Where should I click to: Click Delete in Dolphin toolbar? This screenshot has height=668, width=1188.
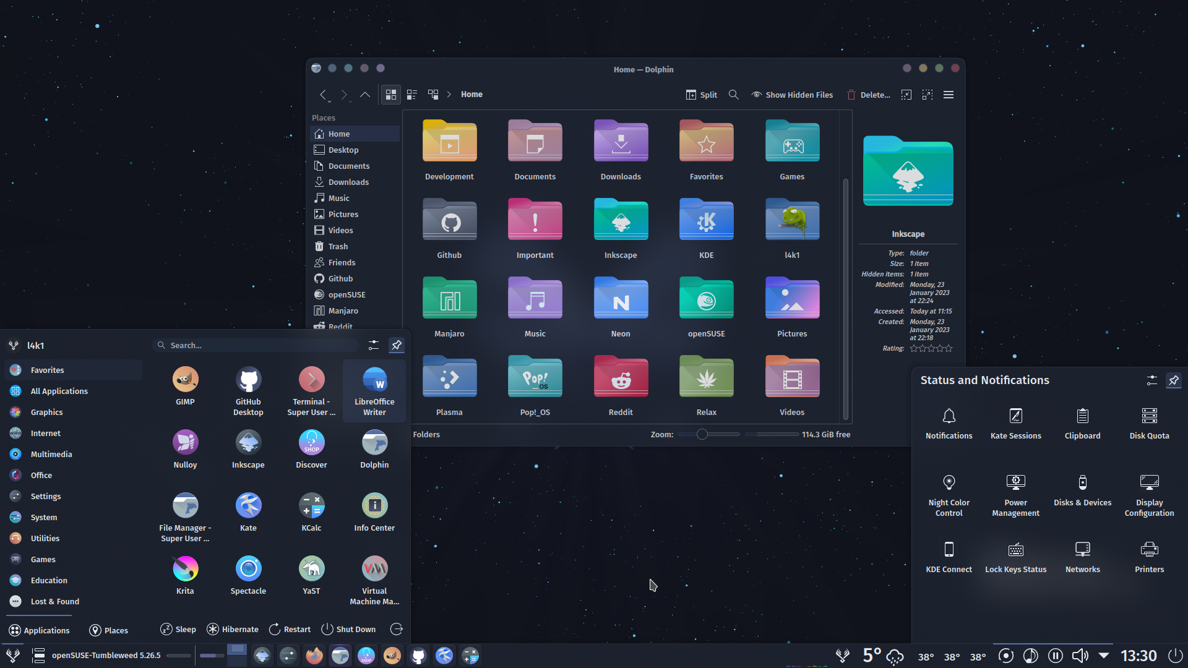[x=868, y=95]
